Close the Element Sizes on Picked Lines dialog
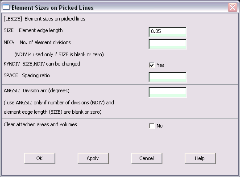Screen dimensions: 240x177 232,7
